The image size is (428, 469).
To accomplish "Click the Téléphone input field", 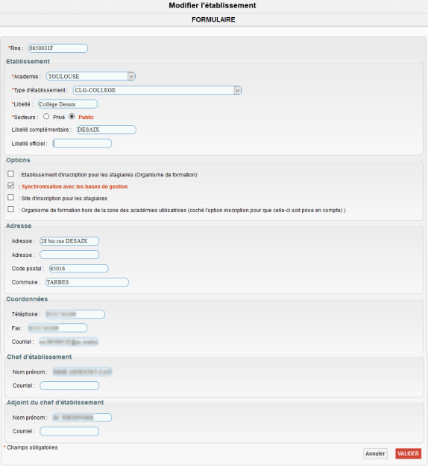I will coord(75,314).
